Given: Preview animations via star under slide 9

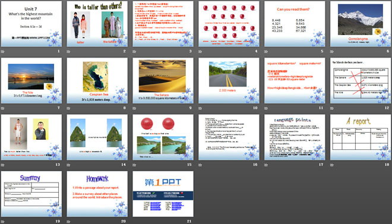Looking at the screenshot, I should click(x=134, y=108).
